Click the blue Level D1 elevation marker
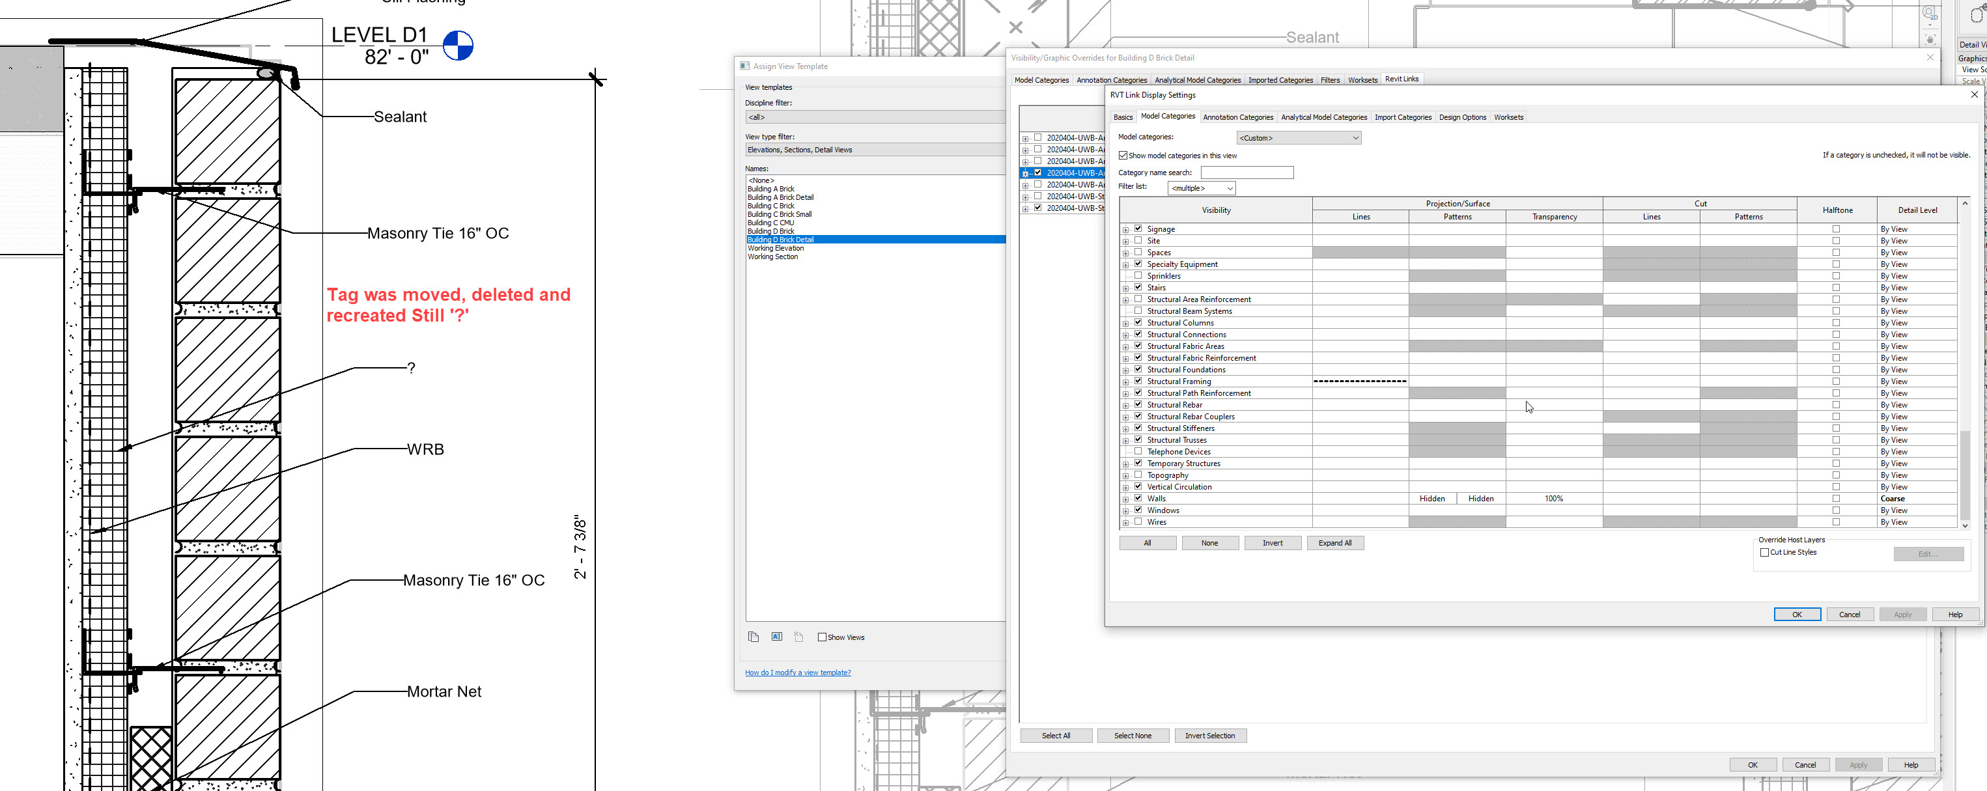Screen dimensions: 1987x791 point(457,46)
